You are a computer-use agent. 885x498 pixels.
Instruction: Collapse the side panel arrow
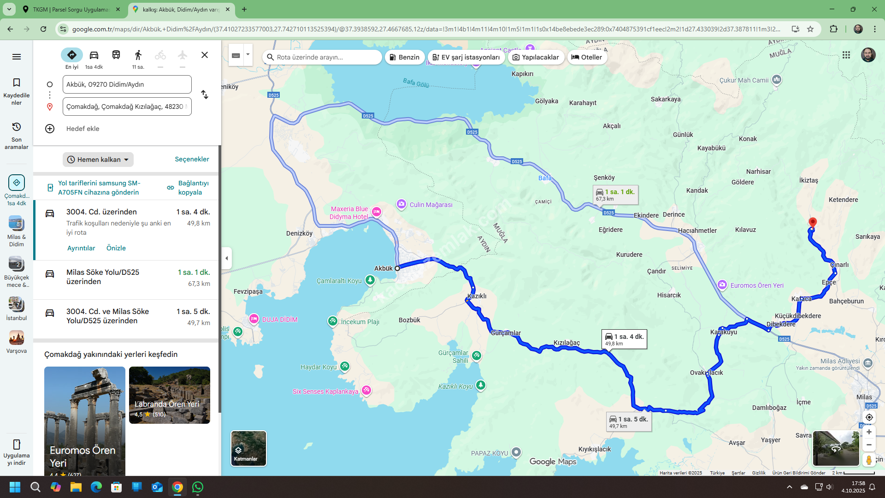coord(226,258)
